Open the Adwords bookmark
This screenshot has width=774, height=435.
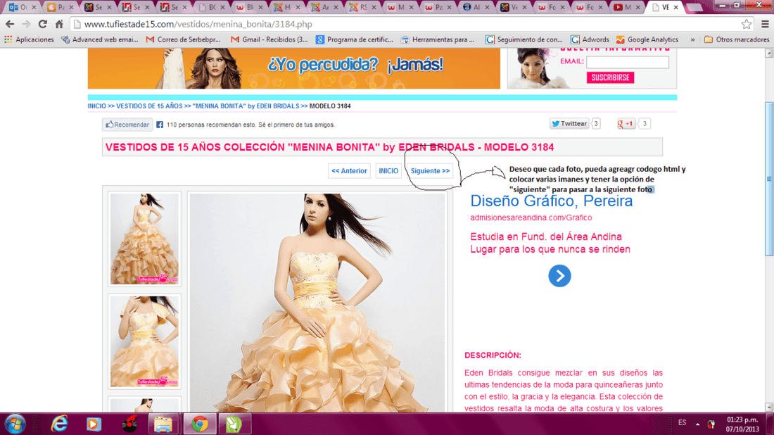[590, 39]
